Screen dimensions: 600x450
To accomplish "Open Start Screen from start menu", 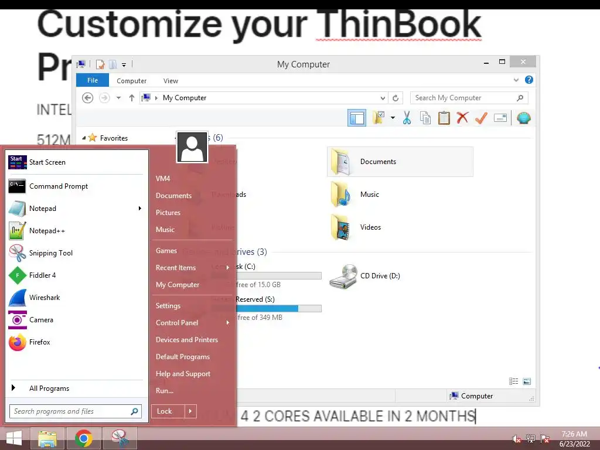I will [76, 162].
